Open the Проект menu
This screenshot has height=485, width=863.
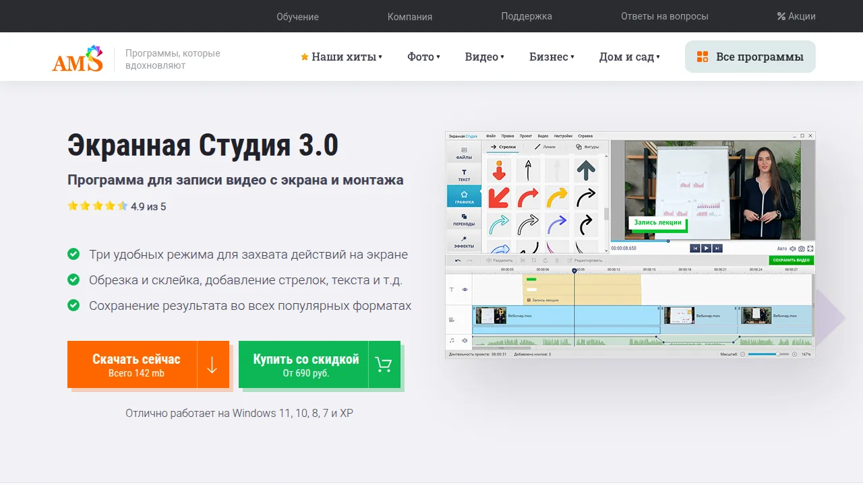pyautogui.click(x=526, y=136)
